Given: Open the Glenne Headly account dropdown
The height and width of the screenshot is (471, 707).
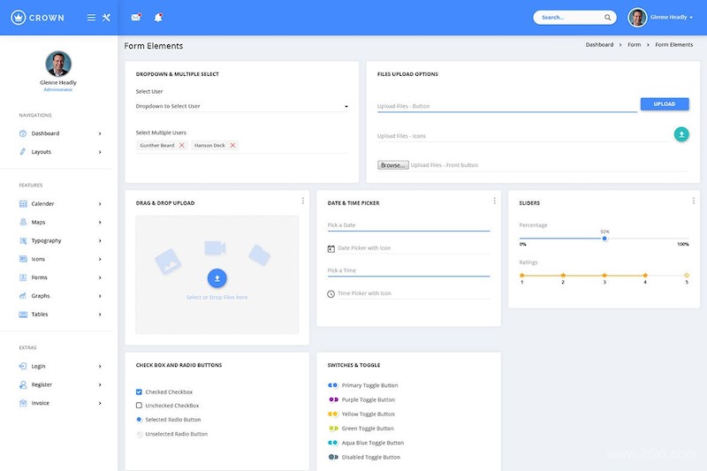Looking at the screenshot, I should pyautogui.click(x=672, y=18).
